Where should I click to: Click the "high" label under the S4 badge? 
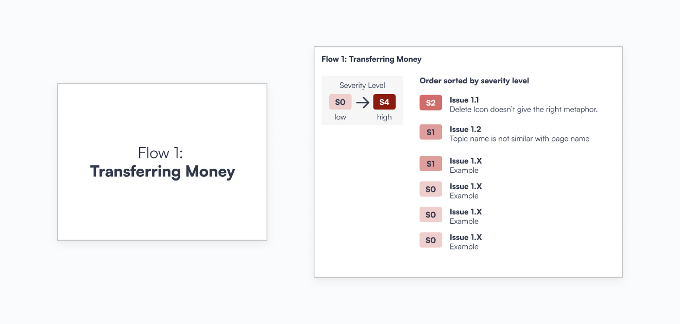tap(384, 117)
